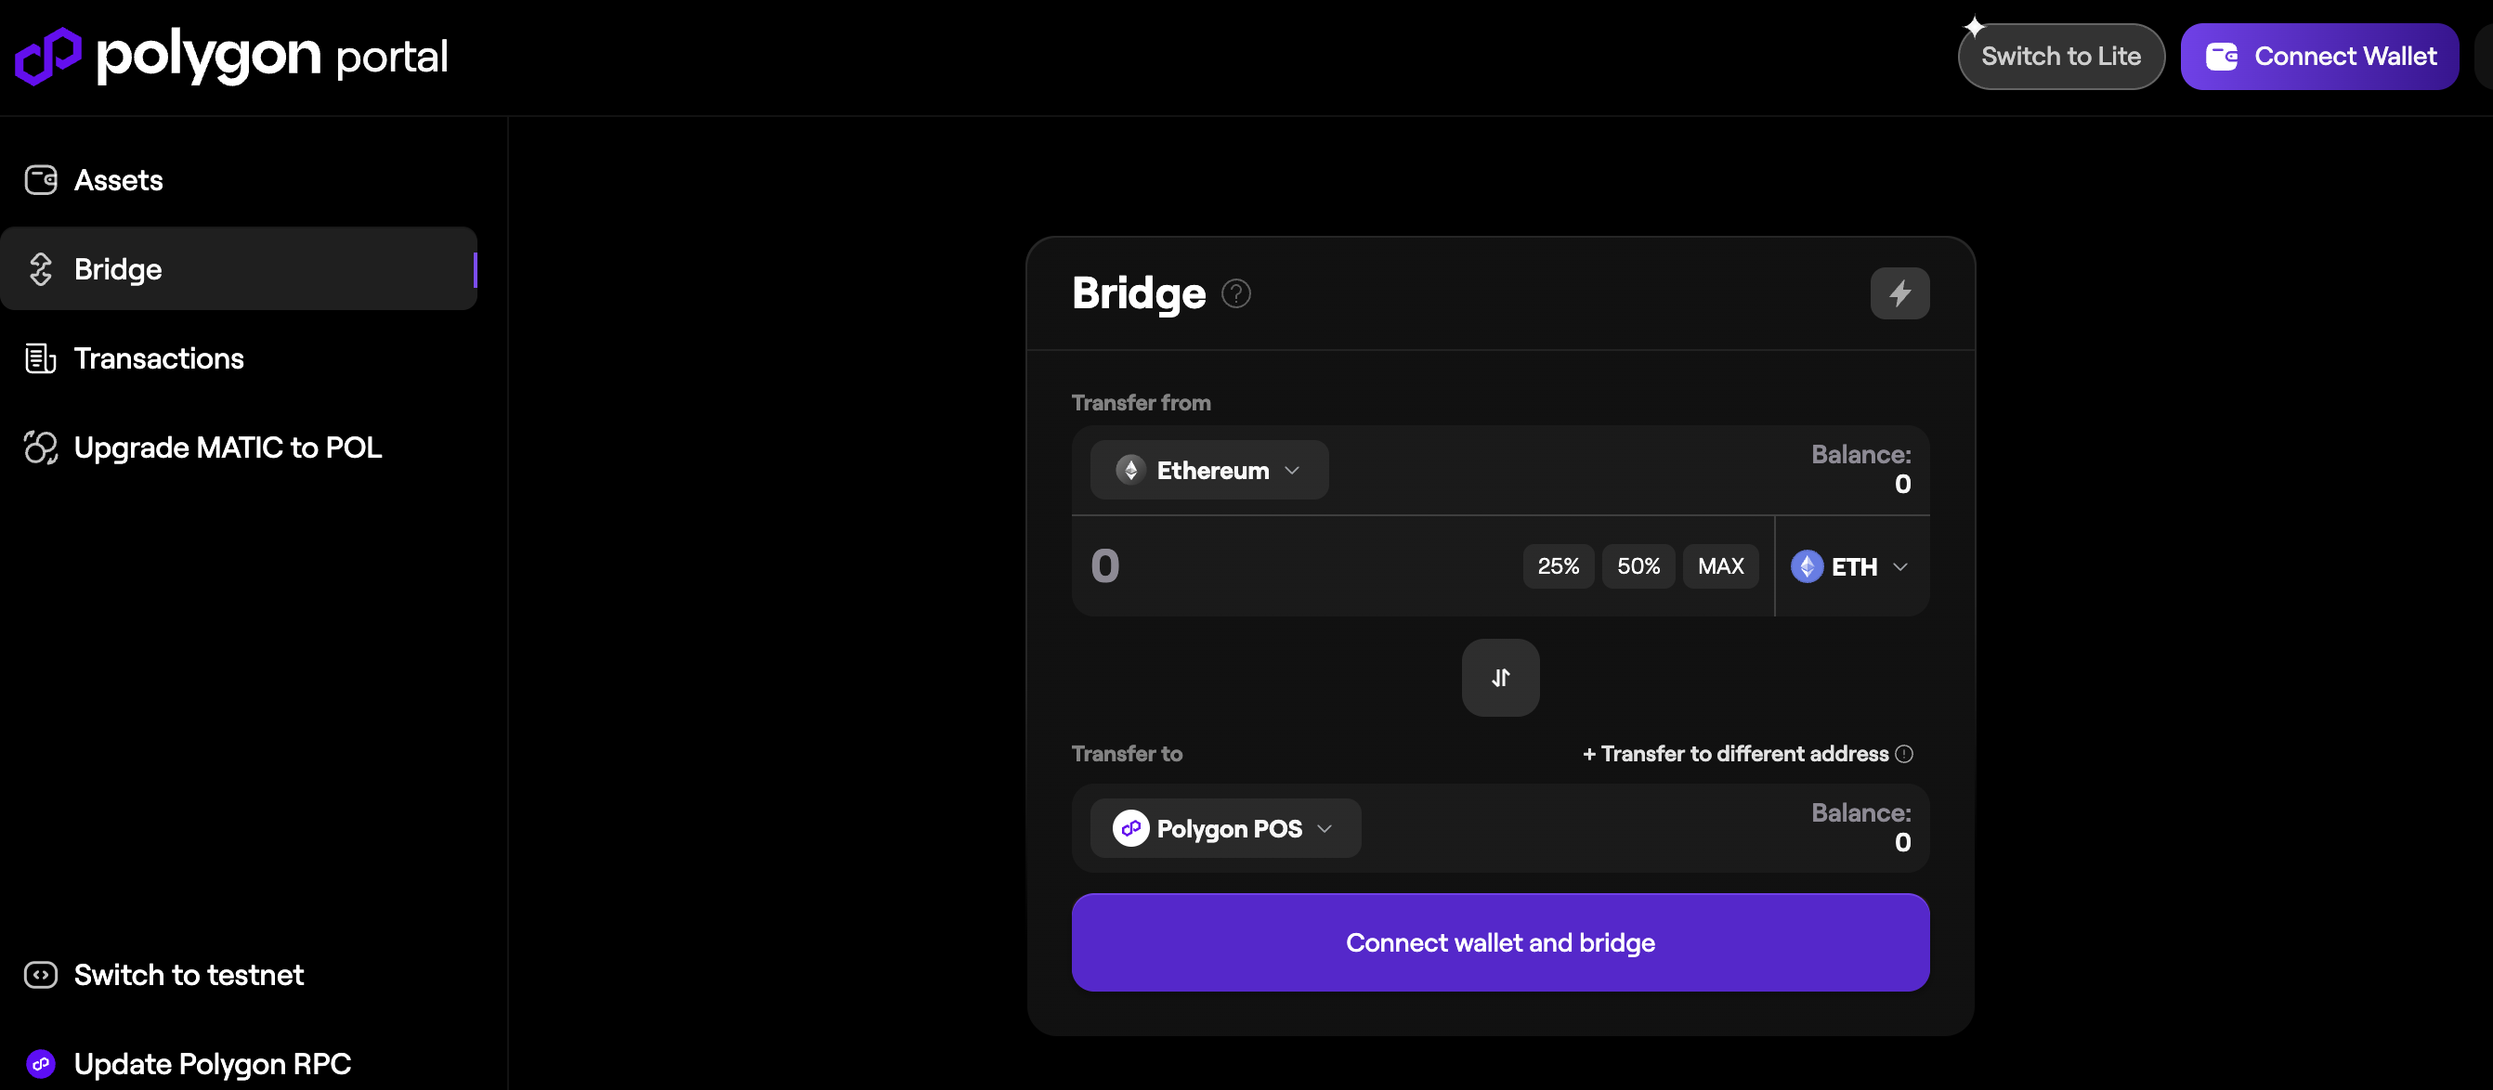Click the Bridge help question mark icon
2493x1090 pixels.
1236,293
